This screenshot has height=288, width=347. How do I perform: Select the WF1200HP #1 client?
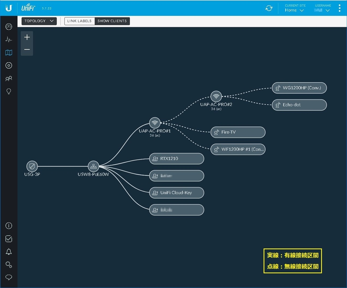pyautogui.click(x=238, y=149)
